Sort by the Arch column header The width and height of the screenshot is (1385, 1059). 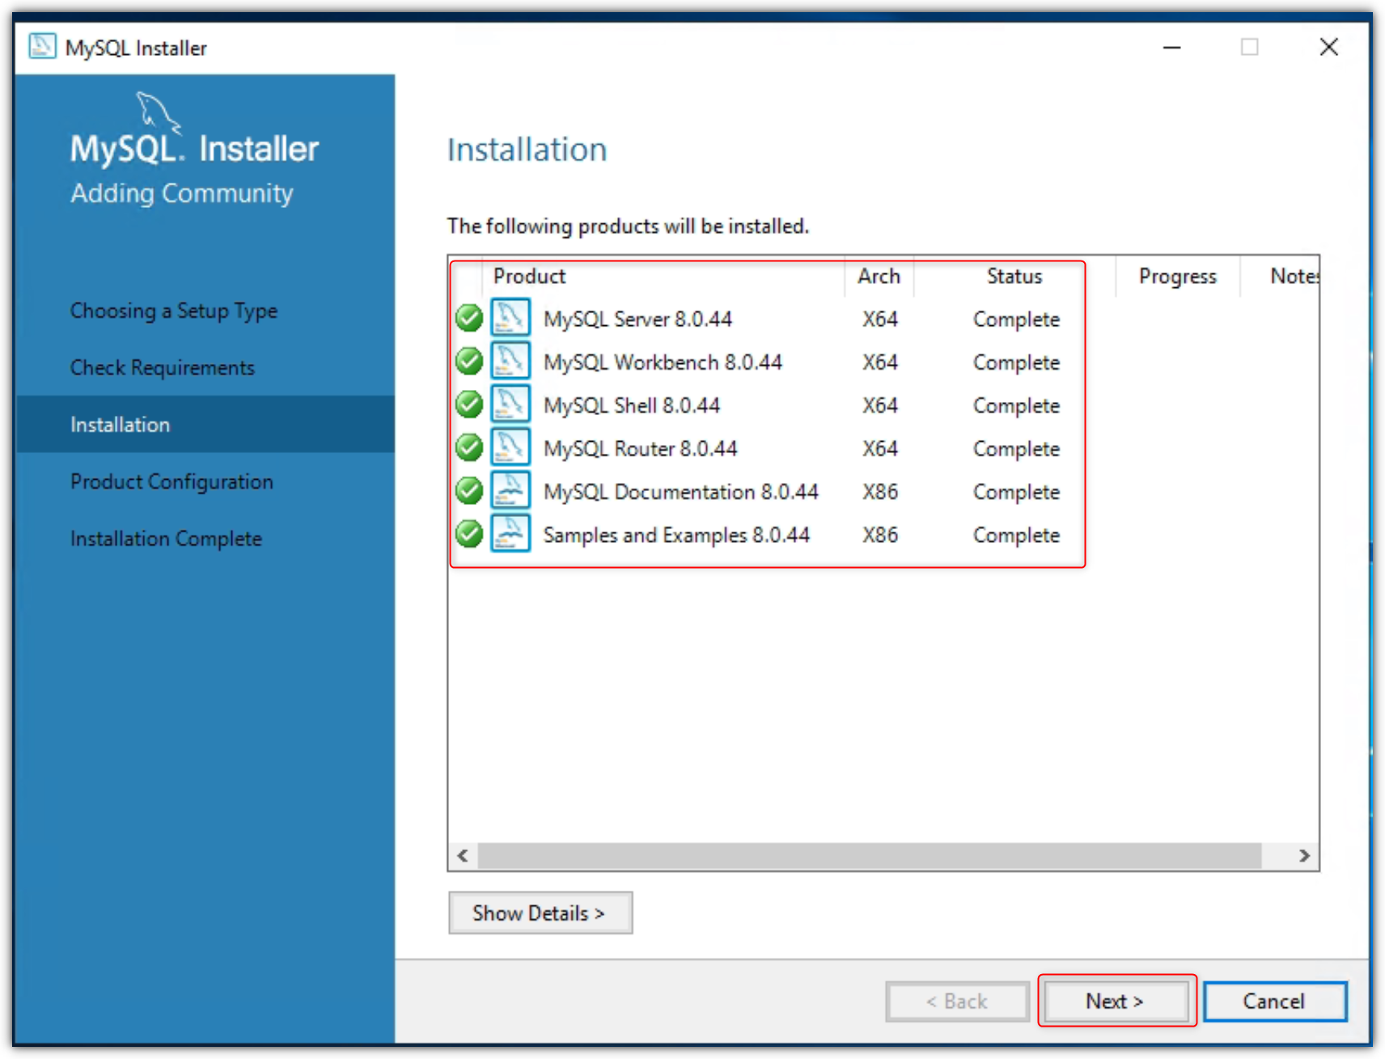pos(879,277)
